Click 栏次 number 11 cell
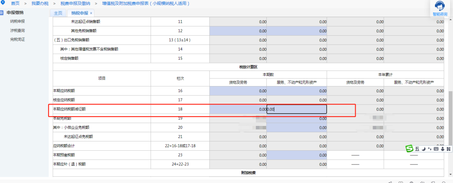This screenshot has height=183, width=453. coord(180,21)
